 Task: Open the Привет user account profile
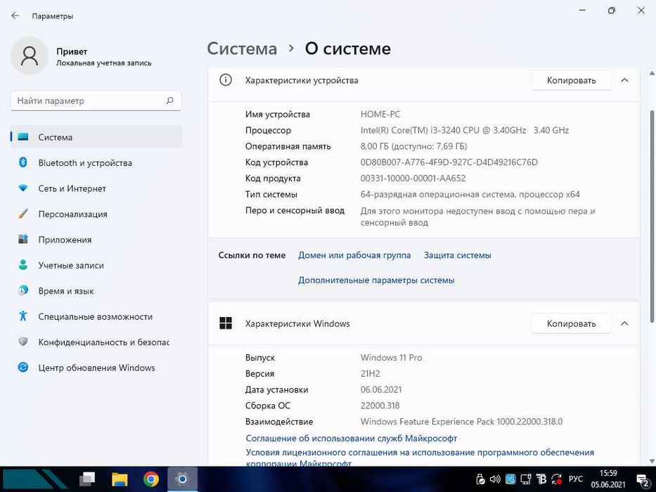(81, 56)
